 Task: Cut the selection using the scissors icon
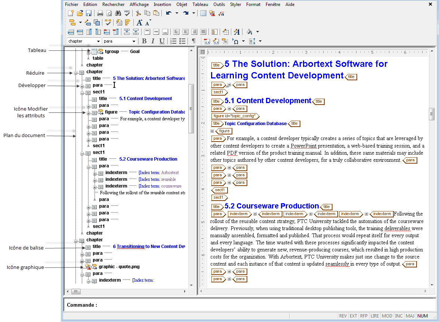(x=138, y=13)
